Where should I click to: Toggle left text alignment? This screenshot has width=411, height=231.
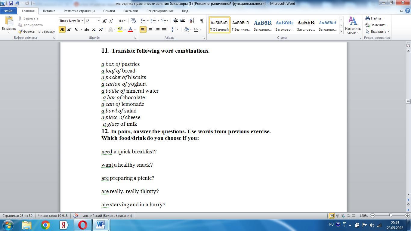[x=143, y=29]
